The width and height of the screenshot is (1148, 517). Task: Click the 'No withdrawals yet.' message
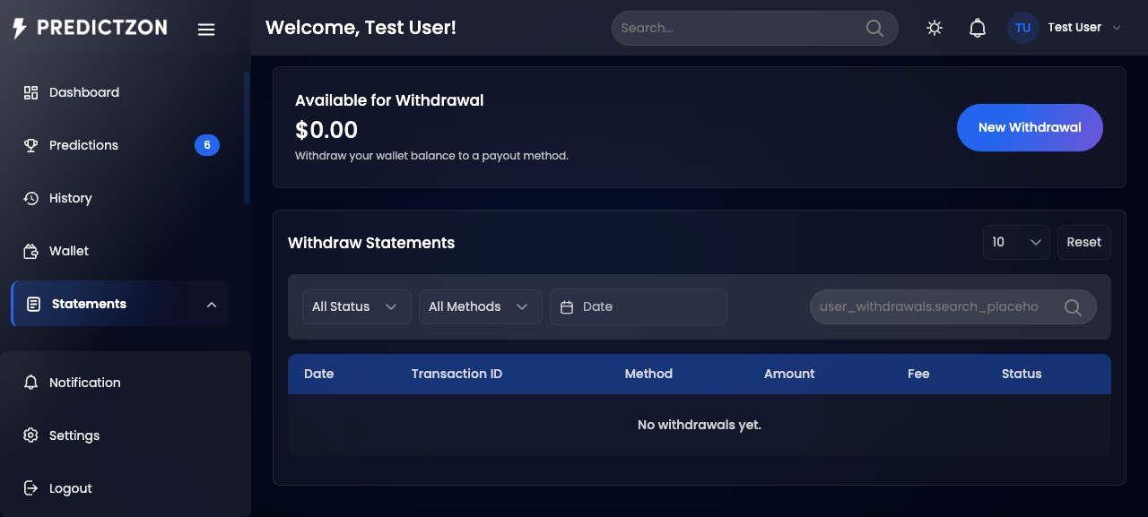click(x=700, y=425)
